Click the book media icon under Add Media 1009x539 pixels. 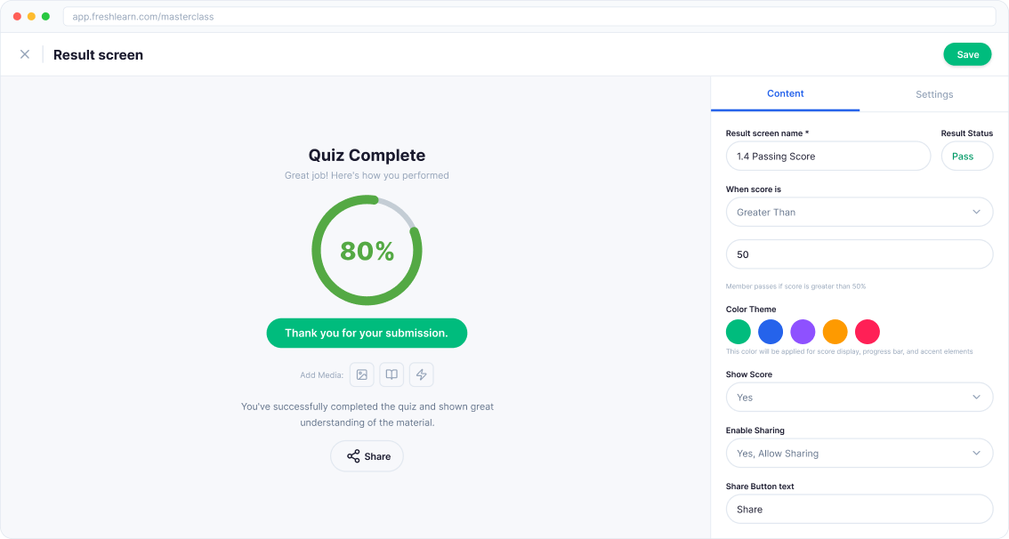(391, 374)
